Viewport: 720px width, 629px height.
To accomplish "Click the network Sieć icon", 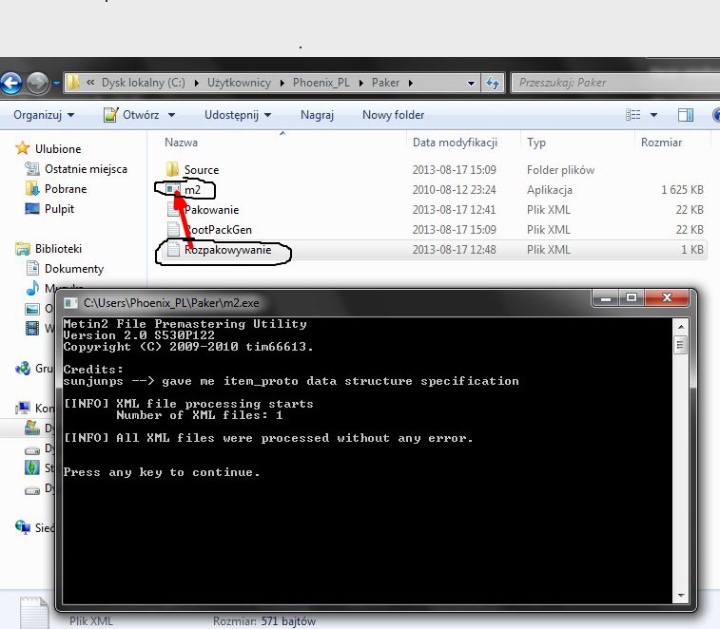I will [23, 527].
